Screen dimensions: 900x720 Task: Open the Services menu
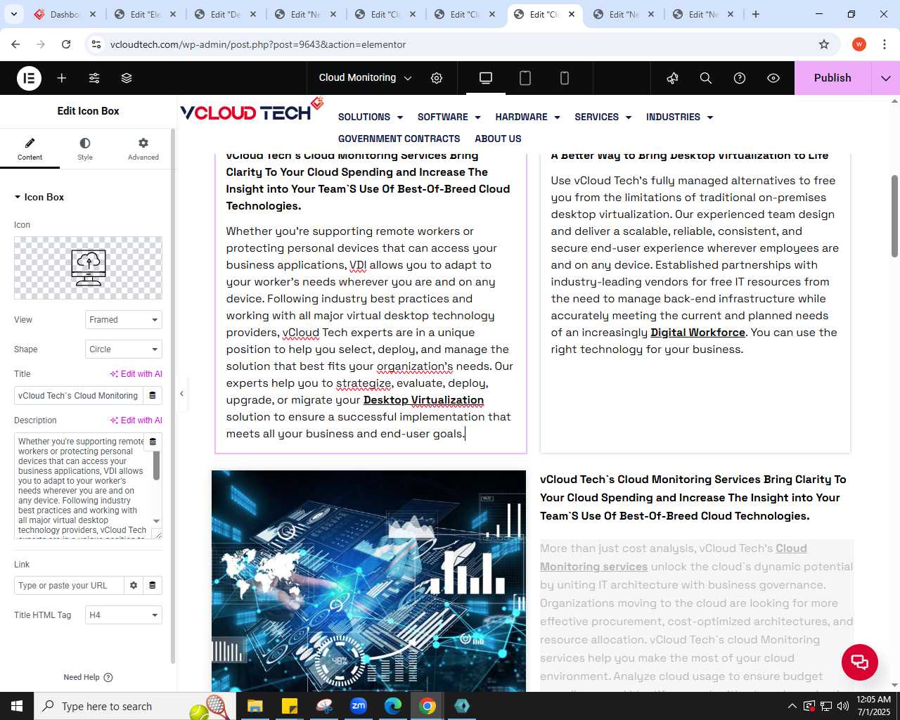coord(603,117)
